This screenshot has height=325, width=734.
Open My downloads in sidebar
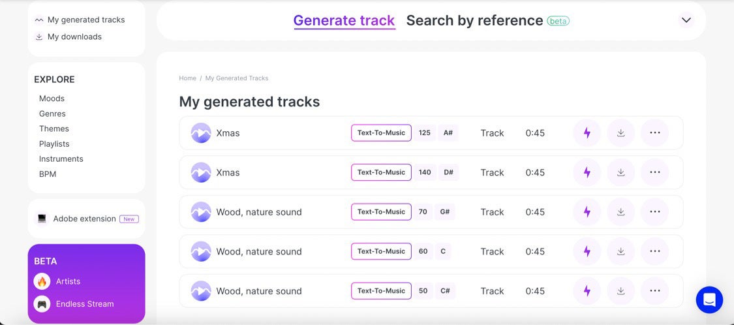coord(74,37)
